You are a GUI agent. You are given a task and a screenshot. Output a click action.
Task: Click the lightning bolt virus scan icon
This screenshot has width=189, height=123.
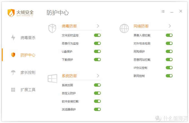click(x=13, y=37)
